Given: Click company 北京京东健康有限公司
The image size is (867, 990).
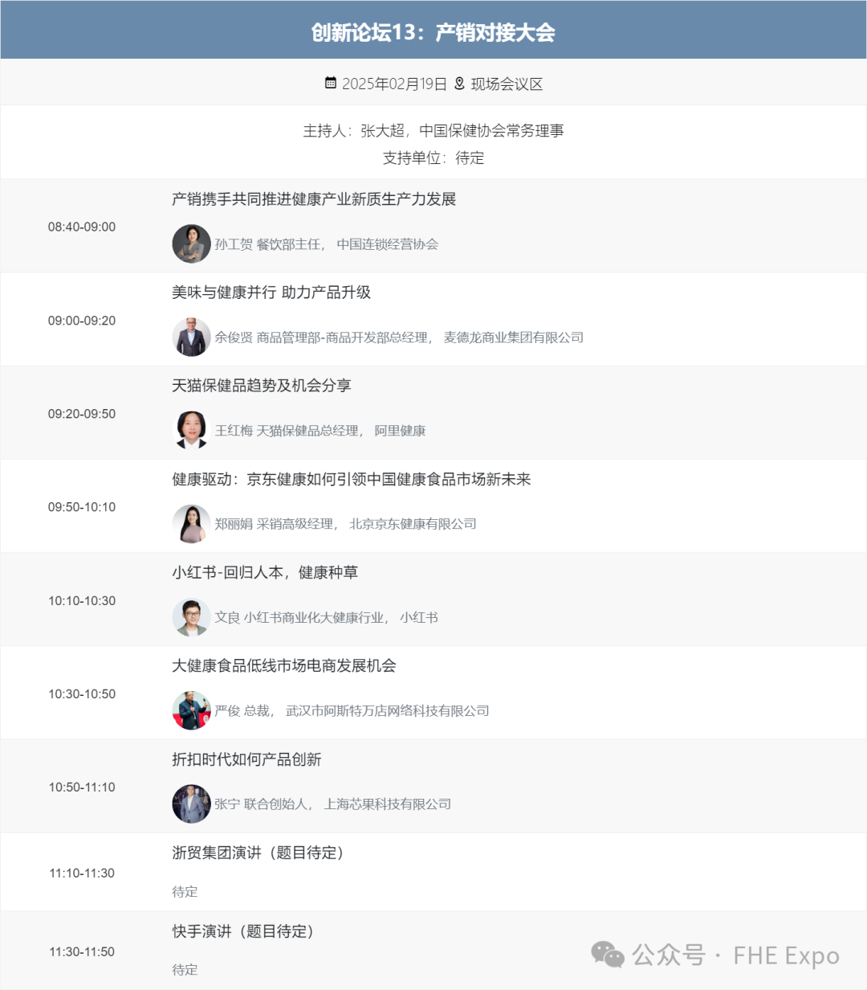Looking at the screenshot, I should tap(413, 524).
